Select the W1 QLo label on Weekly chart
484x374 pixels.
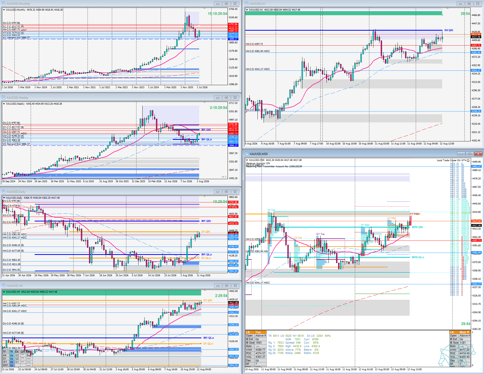pyautogui.click(x=206, y=140)
